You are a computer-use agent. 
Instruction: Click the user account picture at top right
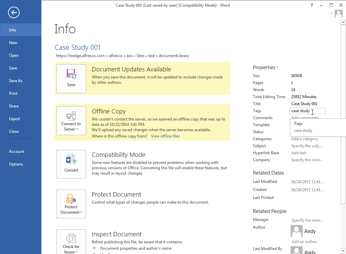(x=338, y=14)
